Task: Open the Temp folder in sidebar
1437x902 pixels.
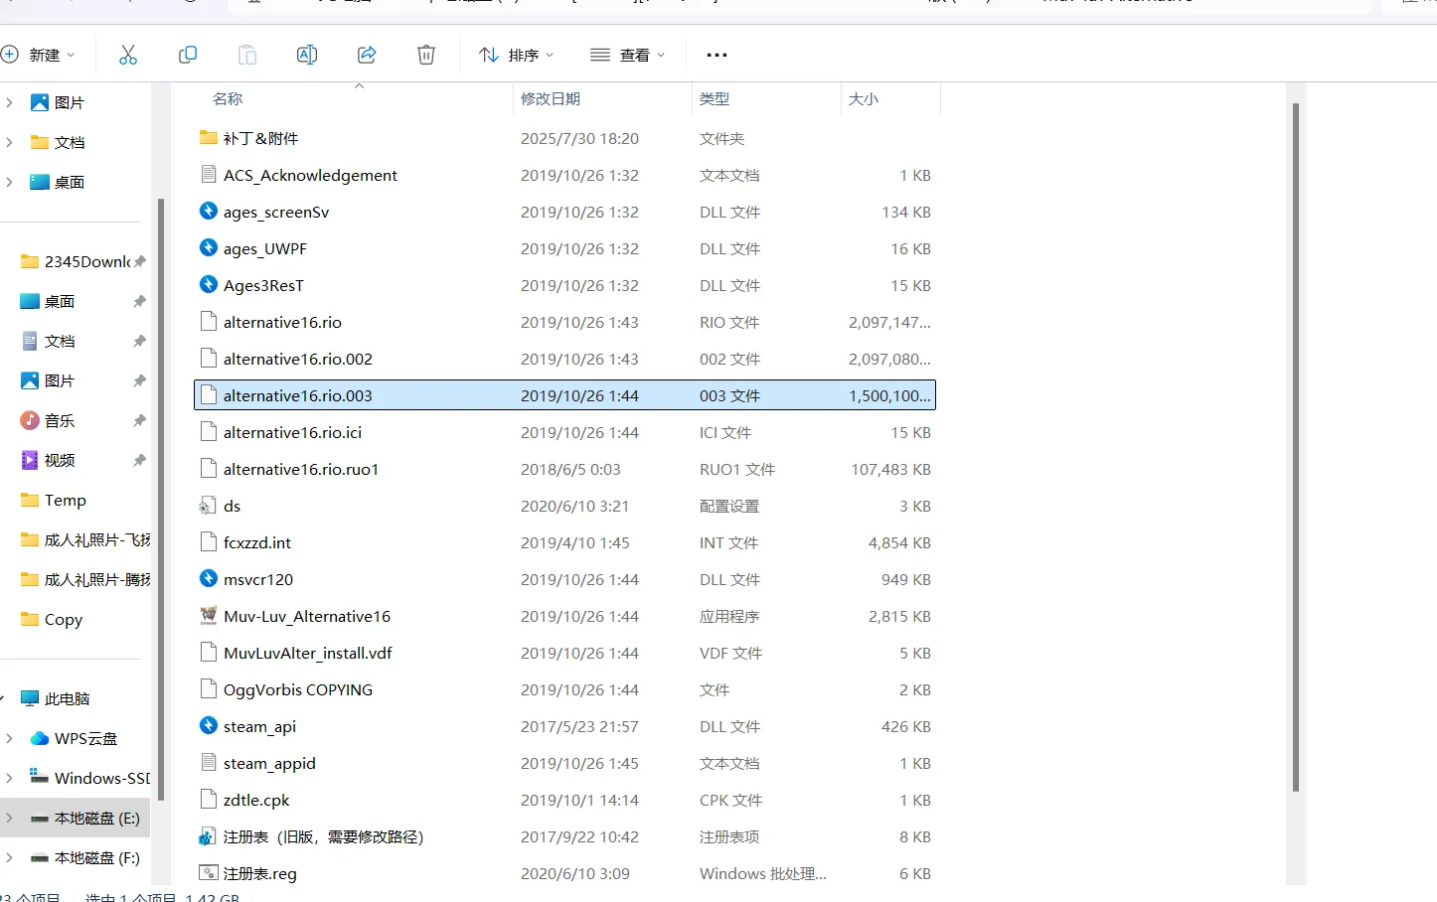Action: [x=54, y=500]
